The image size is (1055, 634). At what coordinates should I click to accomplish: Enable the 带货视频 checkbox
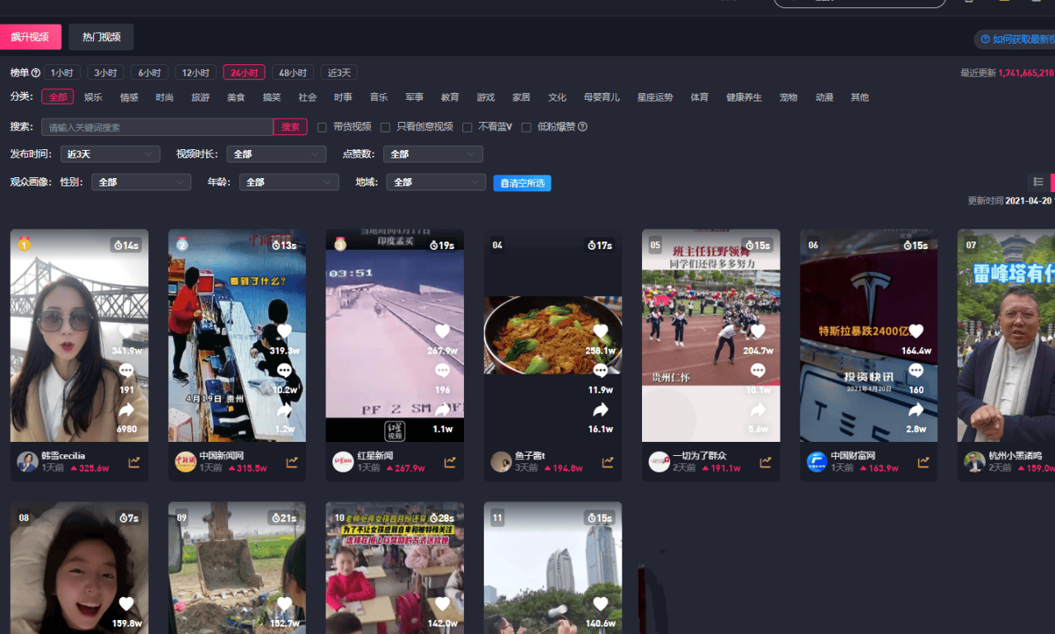pyautogui.click(x=321, y=126)
